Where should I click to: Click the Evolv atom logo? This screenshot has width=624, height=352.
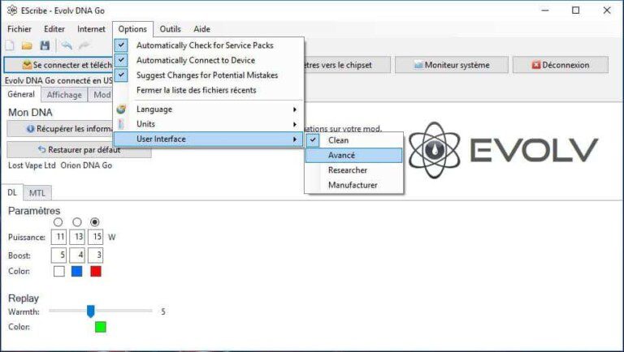click(435, 150)
